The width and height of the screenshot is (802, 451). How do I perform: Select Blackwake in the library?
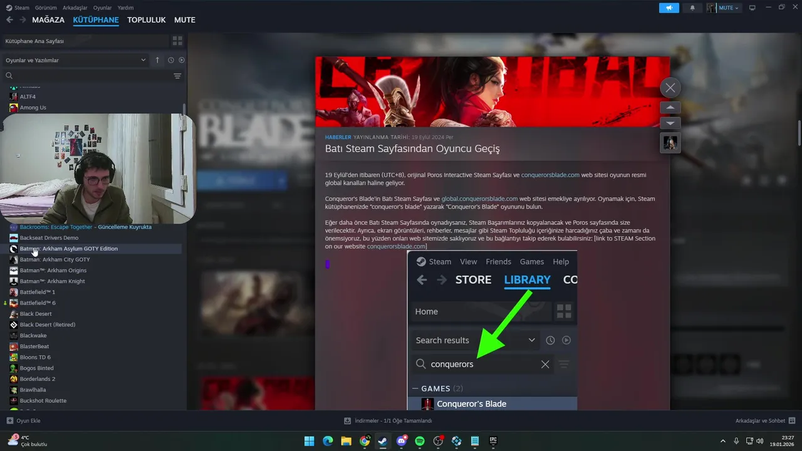[x=33, y=336]
